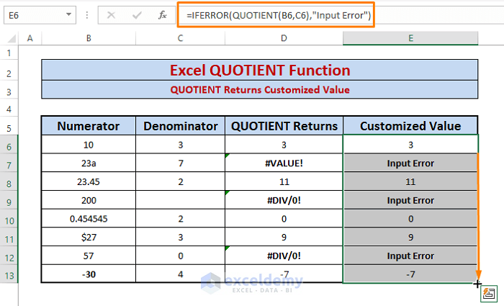
Task: Click the 'QUOTIENT Returns' header cell
Action: (x=284, y=126)
